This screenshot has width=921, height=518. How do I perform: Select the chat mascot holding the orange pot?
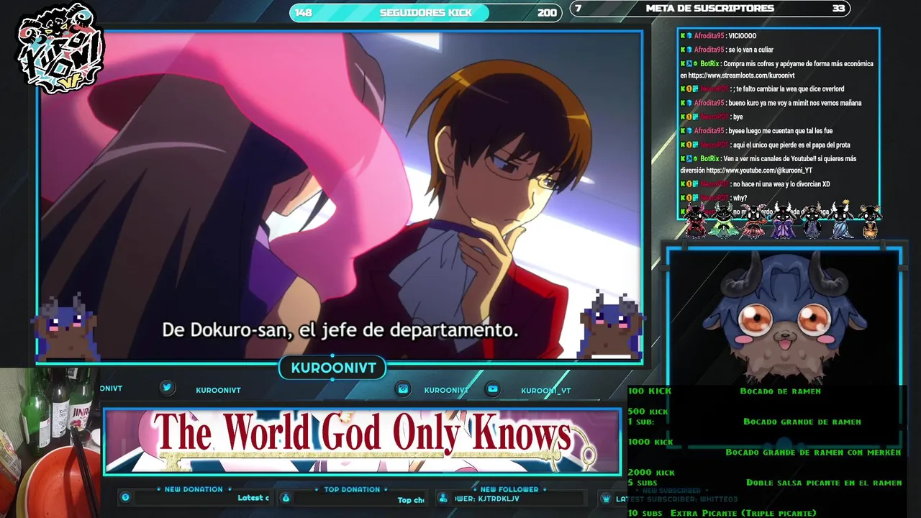pos(869,222)
